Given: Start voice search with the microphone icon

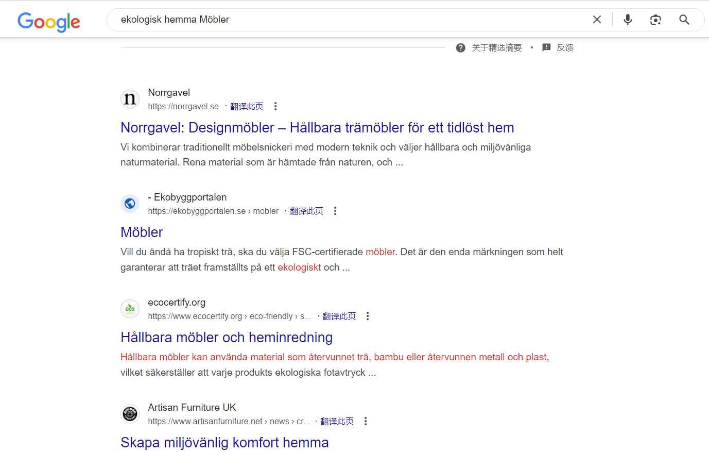Looking at the screenshot, I should 628,20.
